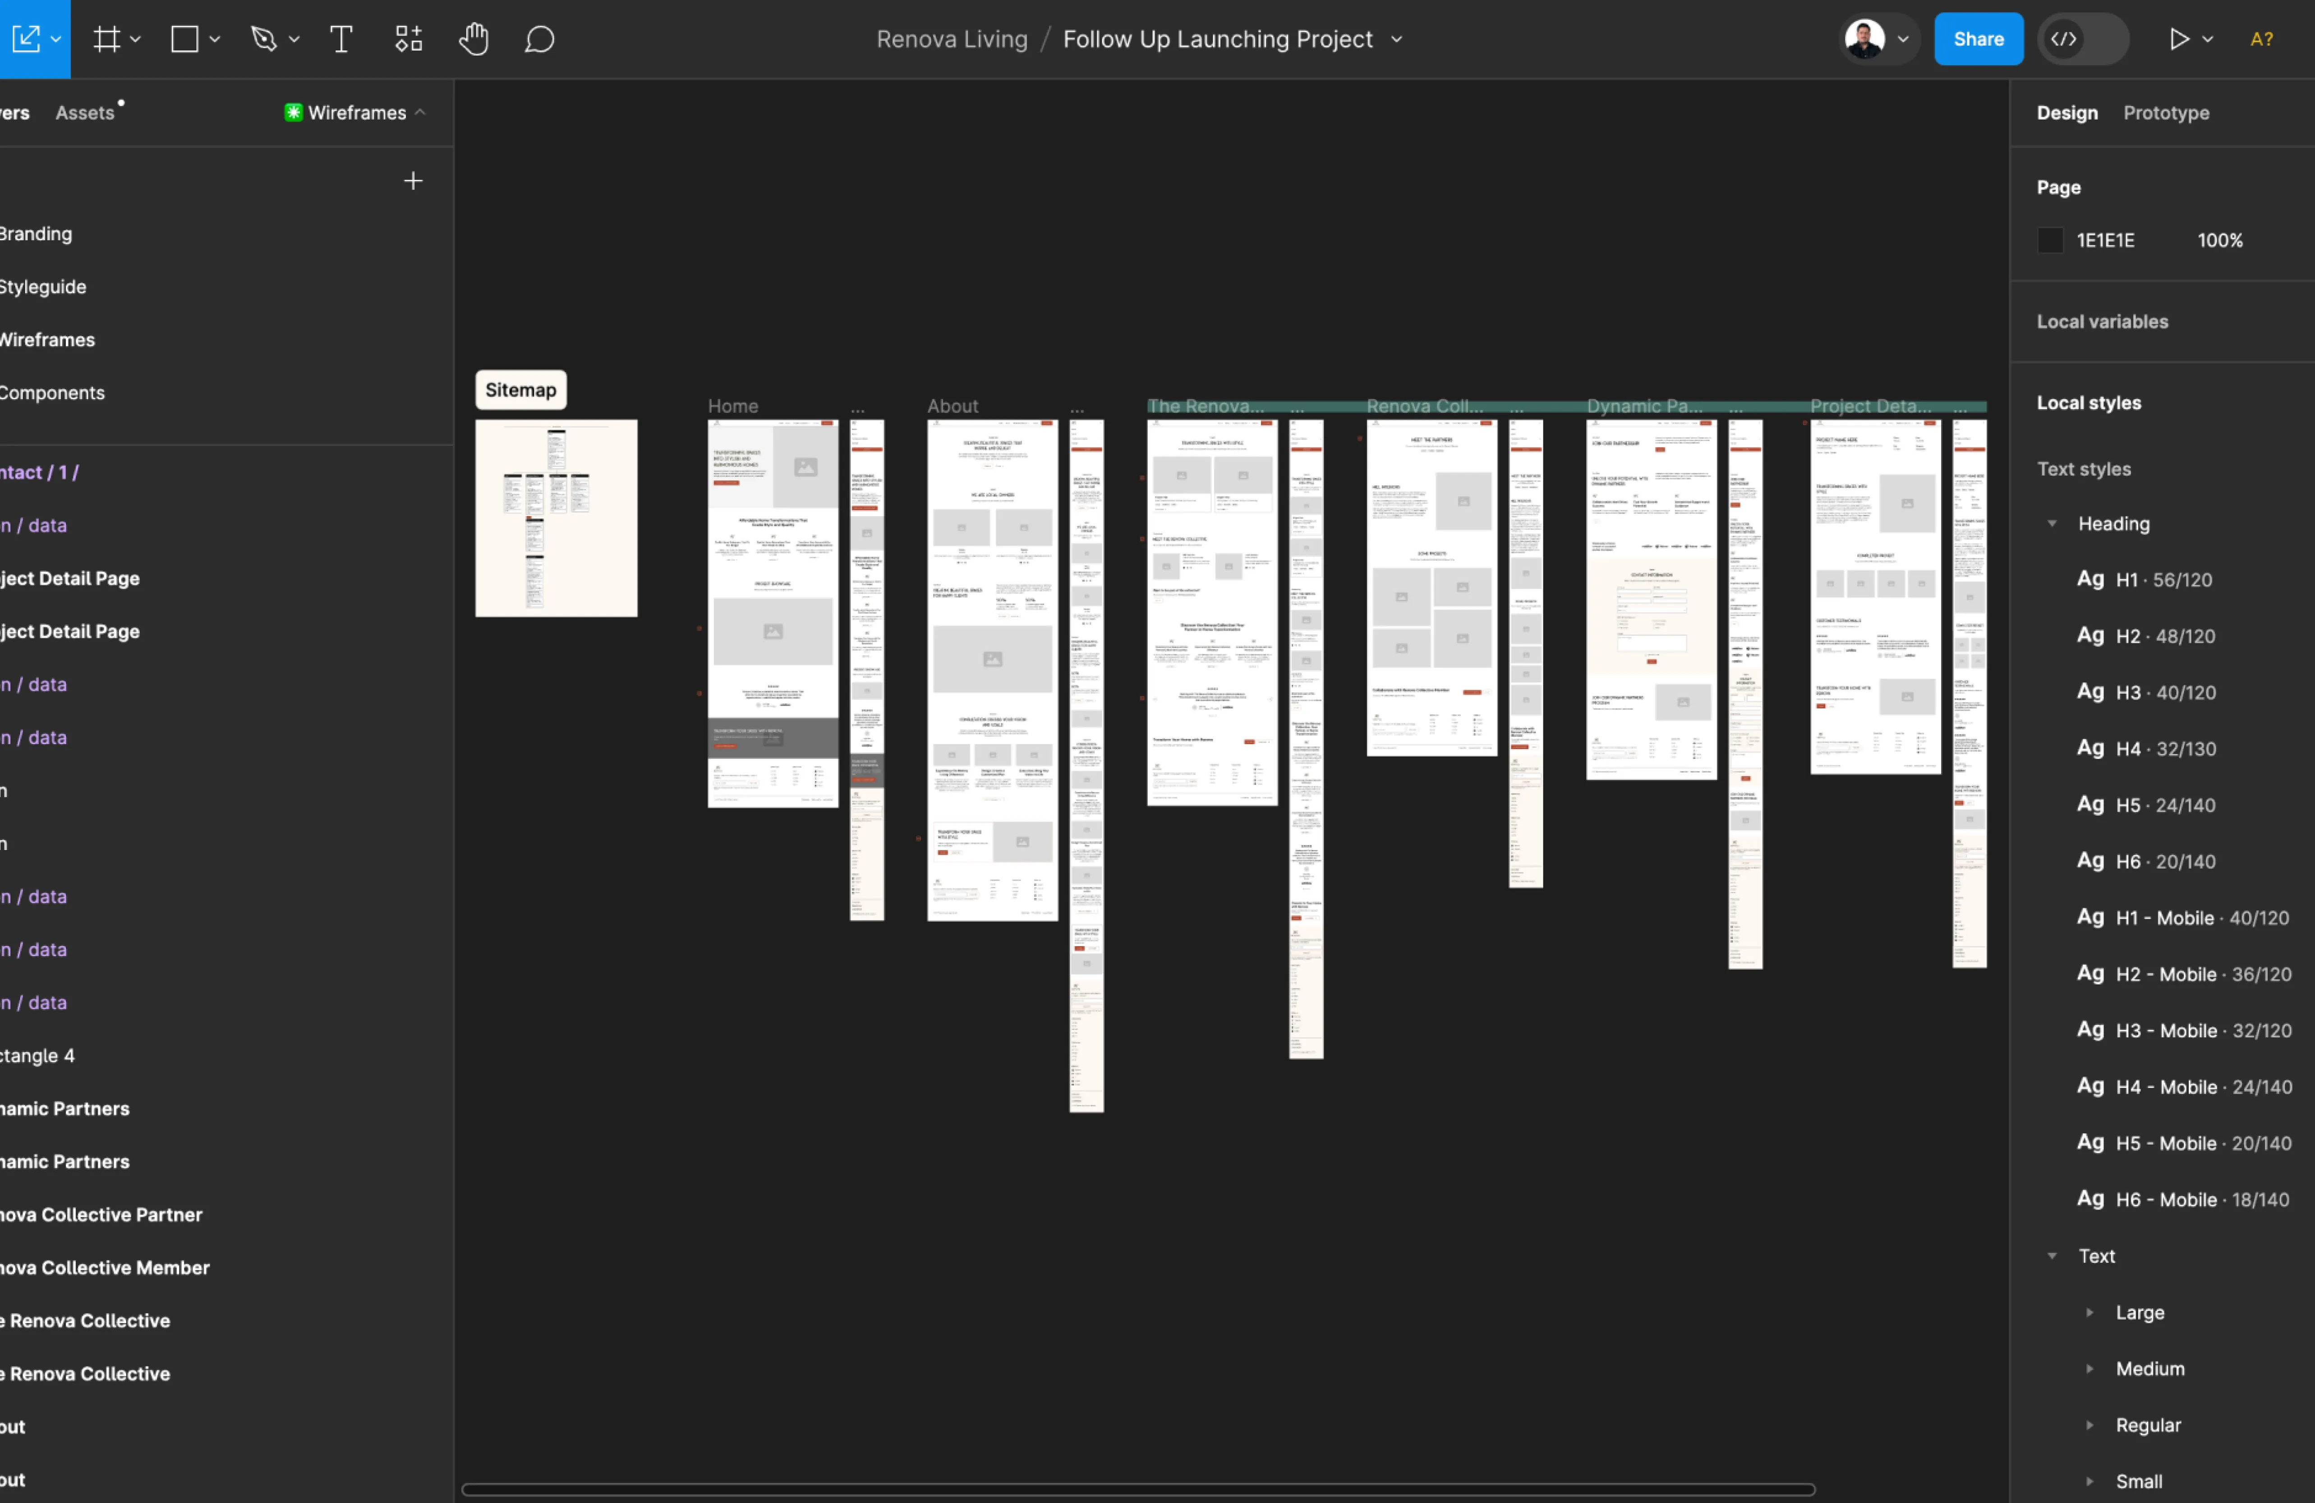Expand the Large text styles group
The image size is (2315, 1503).
tap(2089, 1312)
